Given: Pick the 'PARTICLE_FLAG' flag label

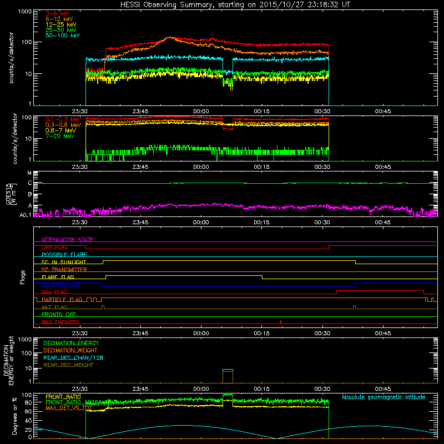Looking at the screenshot, I should (62, 299).
